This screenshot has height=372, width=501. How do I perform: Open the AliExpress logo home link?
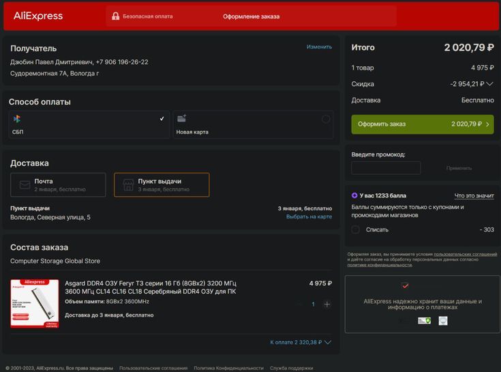38,16
